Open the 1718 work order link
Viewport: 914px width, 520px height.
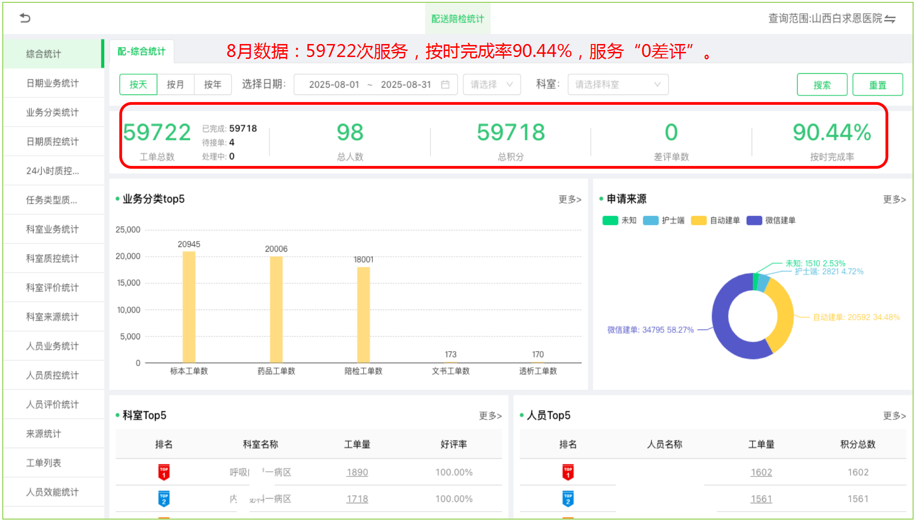357,499
